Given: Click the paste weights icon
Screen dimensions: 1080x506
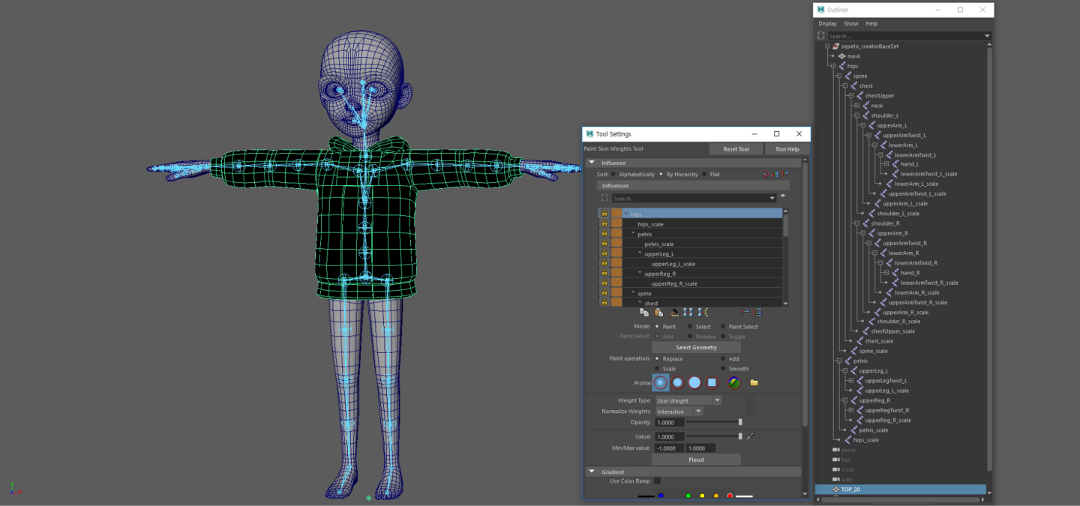Looking at the screenshot, I should 658,313.
